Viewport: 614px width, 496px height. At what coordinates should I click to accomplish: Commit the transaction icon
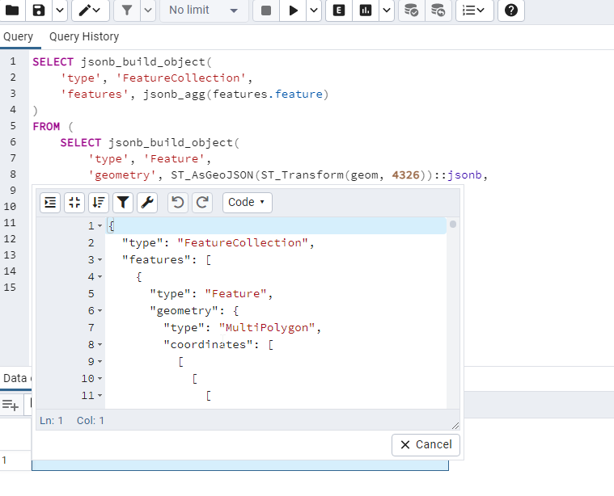coord(411,11)
